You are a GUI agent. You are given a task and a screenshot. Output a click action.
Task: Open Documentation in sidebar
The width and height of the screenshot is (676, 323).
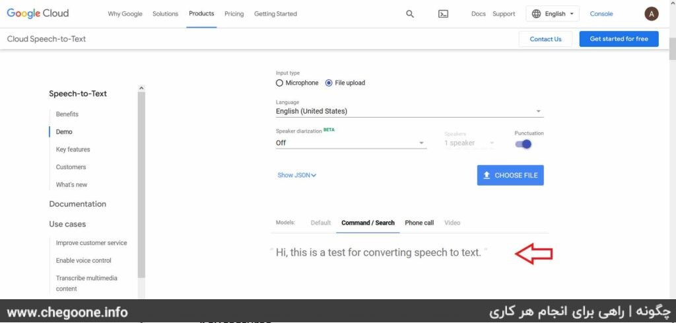pyautogui.click(x=78, y=204)
